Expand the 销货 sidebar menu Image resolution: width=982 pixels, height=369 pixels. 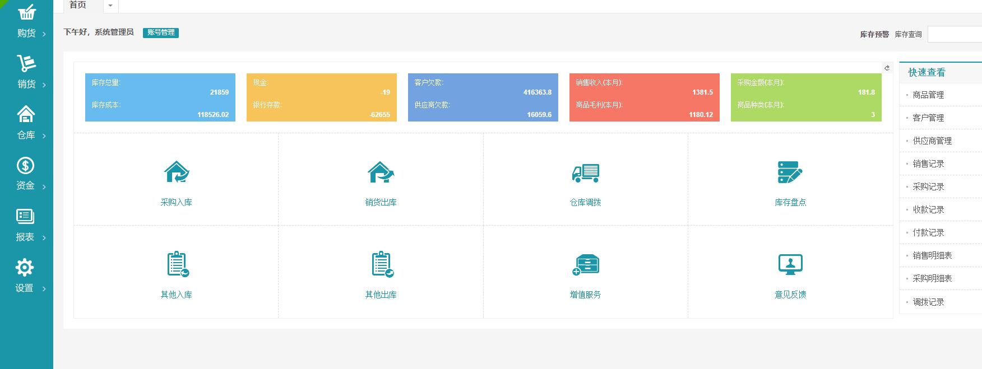(26, 72)
